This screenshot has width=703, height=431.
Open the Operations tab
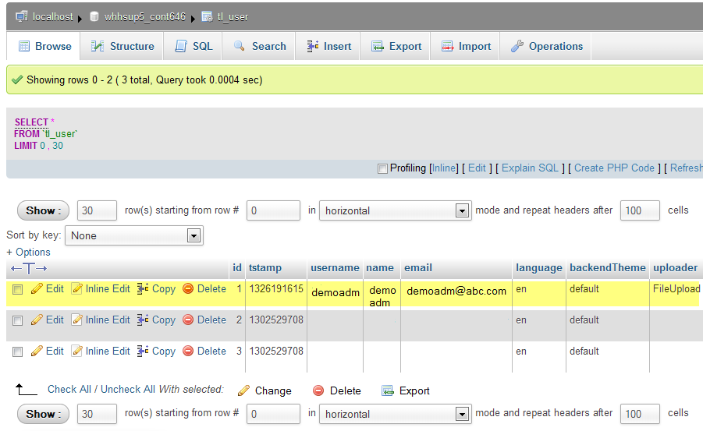click(x=546, y=46)
